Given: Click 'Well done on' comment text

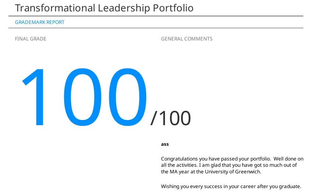Looking at the screenshot, I should point(289,159).
